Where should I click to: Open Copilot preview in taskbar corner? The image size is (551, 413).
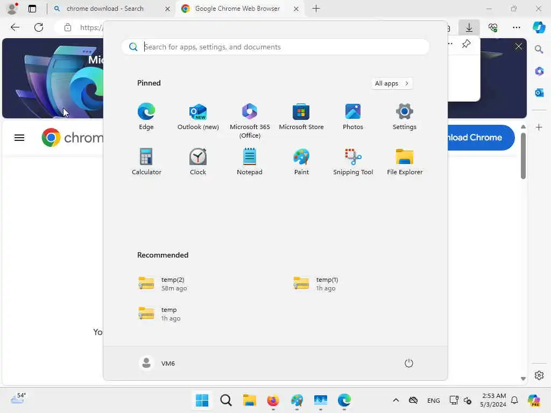coord(534,400)
